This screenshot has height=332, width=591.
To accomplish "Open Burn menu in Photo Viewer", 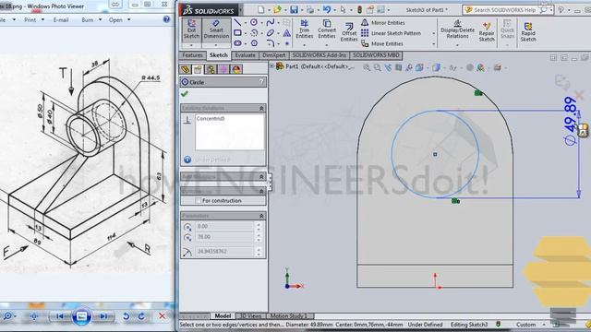I will point(91,19).
